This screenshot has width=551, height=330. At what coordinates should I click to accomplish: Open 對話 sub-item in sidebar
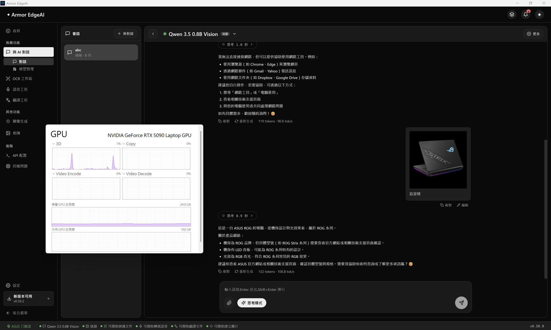tap(29, 61)
